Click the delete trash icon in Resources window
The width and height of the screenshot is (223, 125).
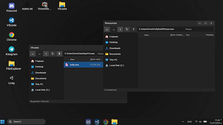pos(134,29)
